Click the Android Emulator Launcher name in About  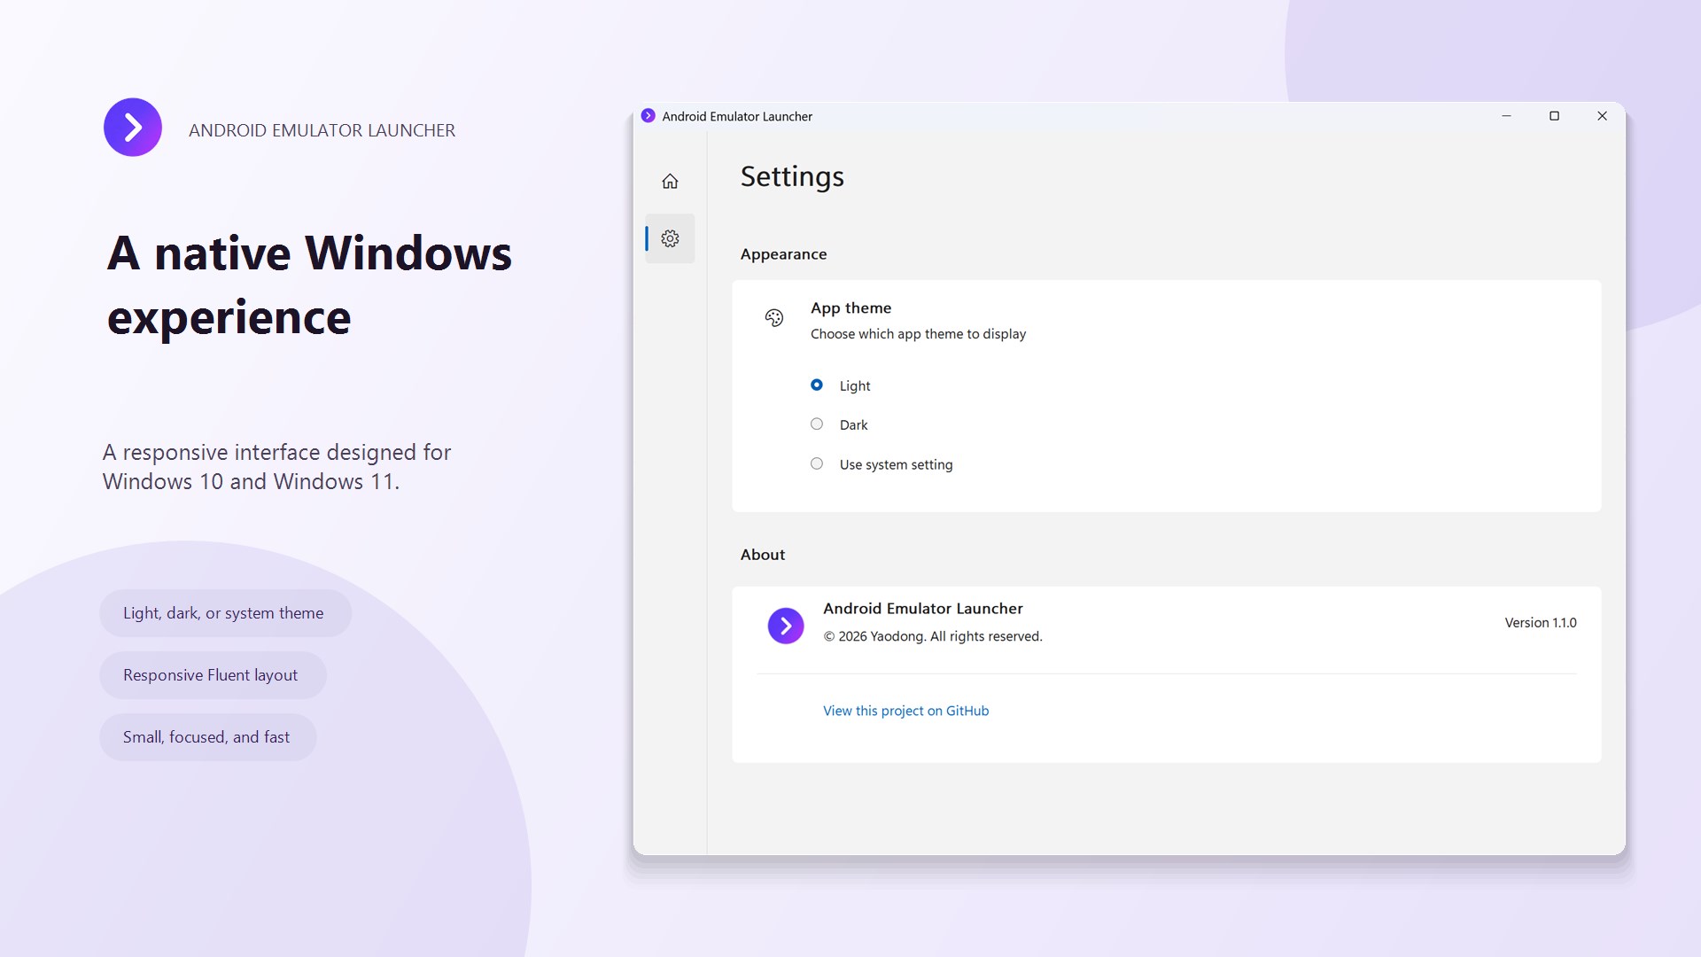(x=923, y=609)
